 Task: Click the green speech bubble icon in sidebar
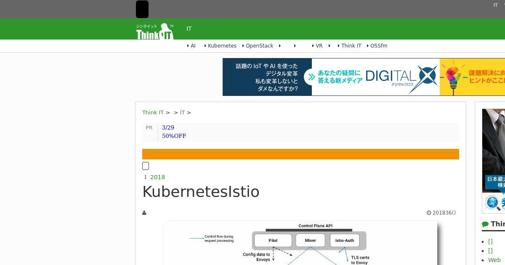click(485, 224)
